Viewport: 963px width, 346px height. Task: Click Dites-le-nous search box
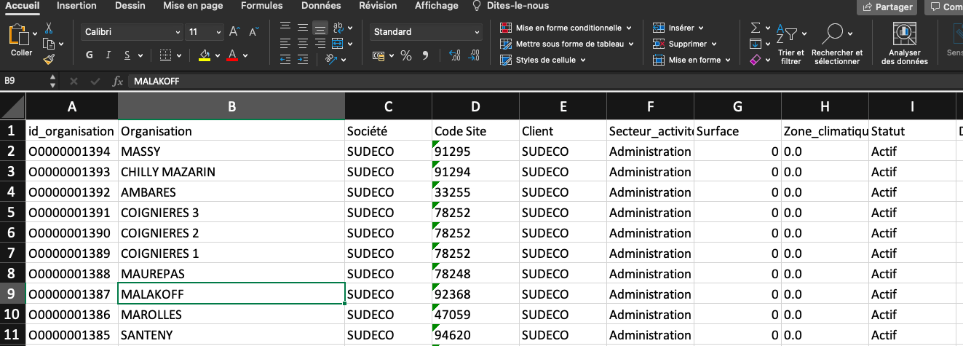point(510,6)
